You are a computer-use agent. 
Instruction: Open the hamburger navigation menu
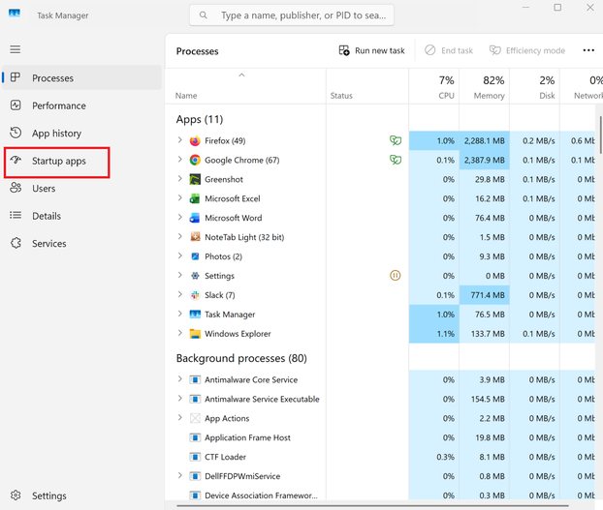point(15,49)
